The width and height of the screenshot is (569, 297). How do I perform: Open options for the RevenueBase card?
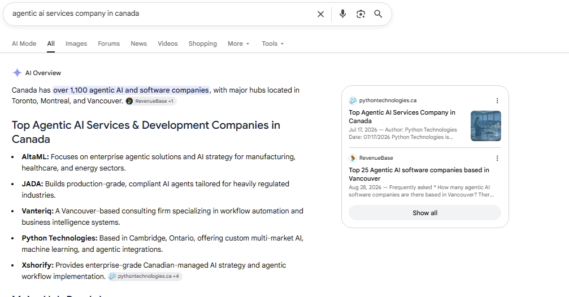(497, 158)
